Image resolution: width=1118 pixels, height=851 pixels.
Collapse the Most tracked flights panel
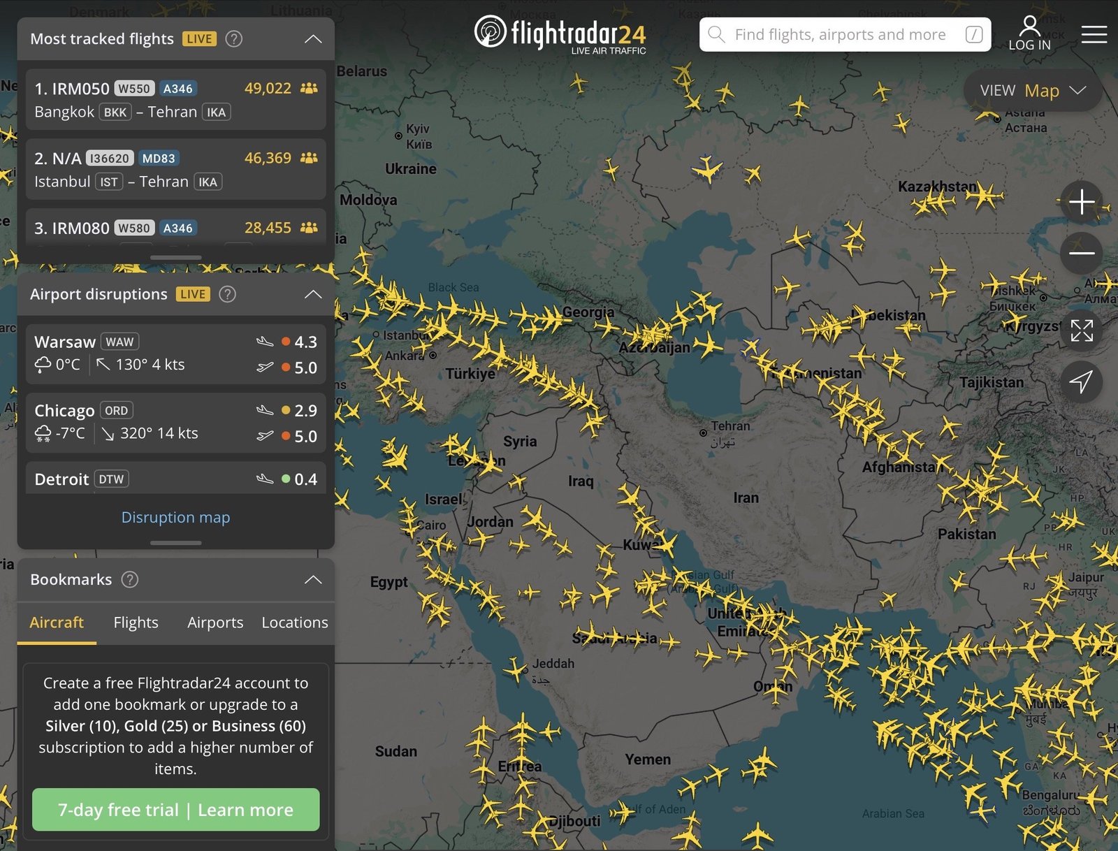[x=313, y=39]
